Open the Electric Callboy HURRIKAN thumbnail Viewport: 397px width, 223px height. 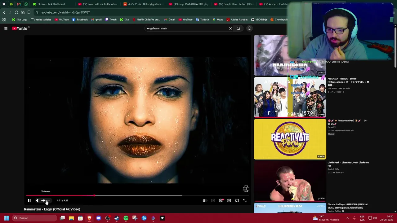click(x=290, y=208)
